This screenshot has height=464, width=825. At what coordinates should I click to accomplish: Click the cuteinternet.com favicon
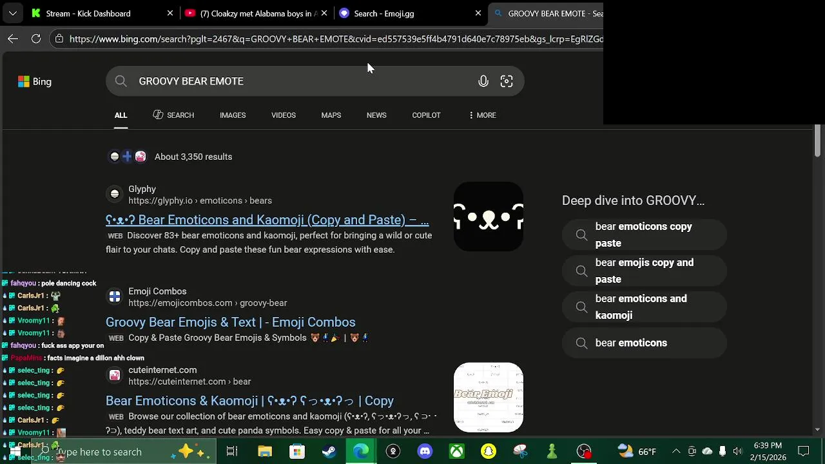point(115,375)
